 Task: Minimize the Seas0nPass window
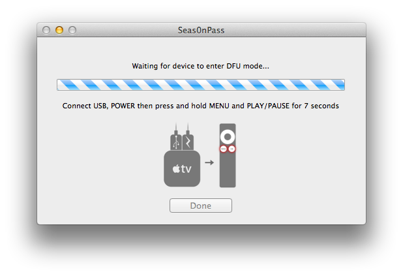(x=59, y=30)
